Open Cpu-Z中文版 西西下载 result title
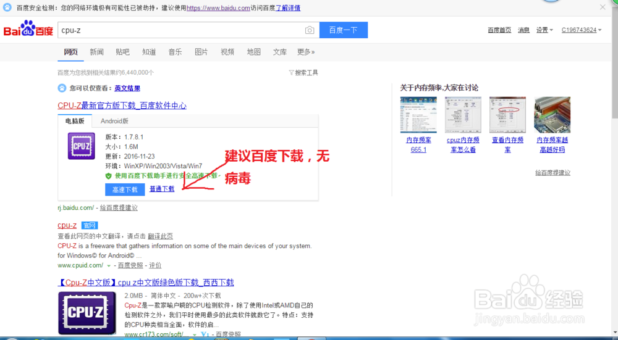Image resolution: width=618 pixels, height=340 pixels. coord(146,283)
